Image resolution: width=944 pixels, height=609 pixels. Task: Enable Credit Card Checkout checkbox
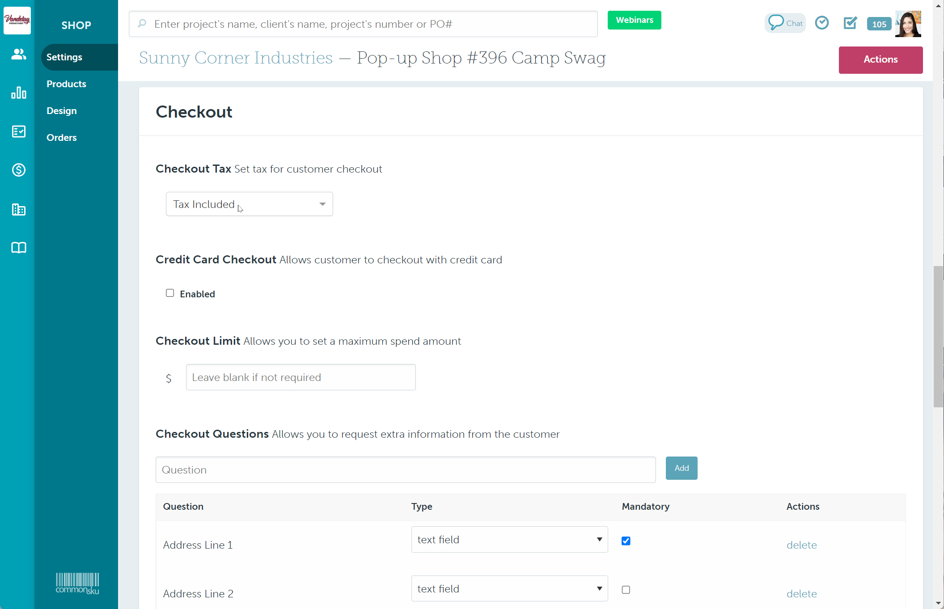170,293
